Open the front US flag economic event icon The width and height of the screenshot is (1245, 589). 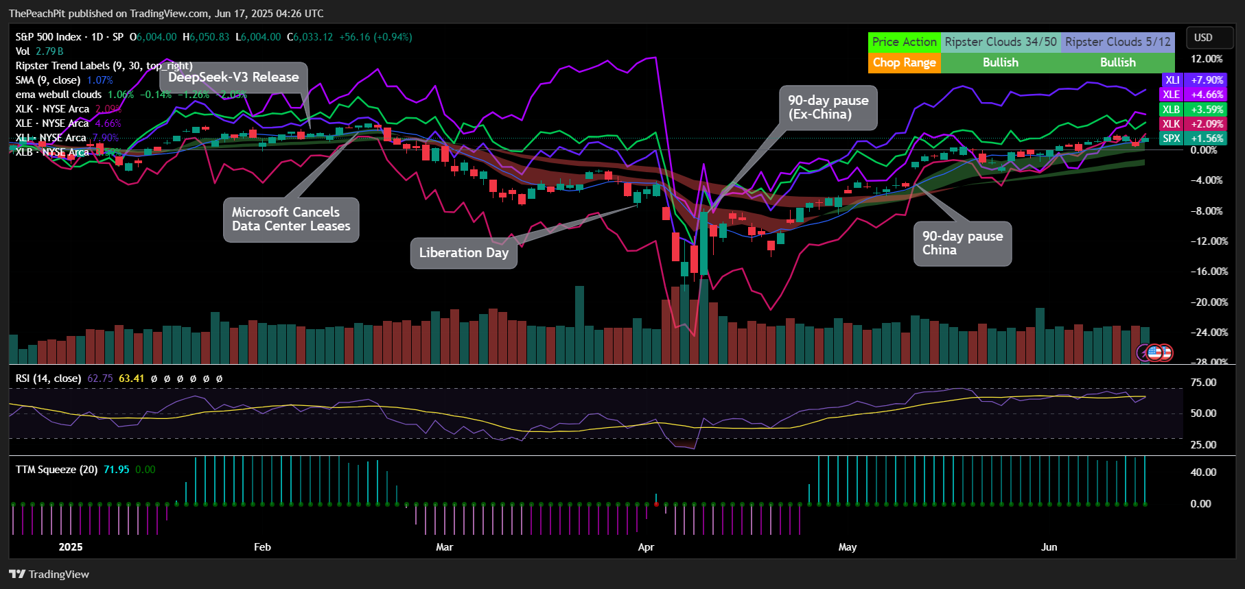pyautogui.click(x=1155, y=353)
